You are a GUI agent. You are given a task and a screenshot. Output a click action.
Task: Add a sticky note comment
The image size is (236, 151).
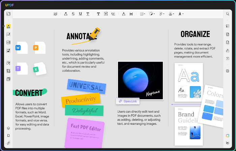55,14
